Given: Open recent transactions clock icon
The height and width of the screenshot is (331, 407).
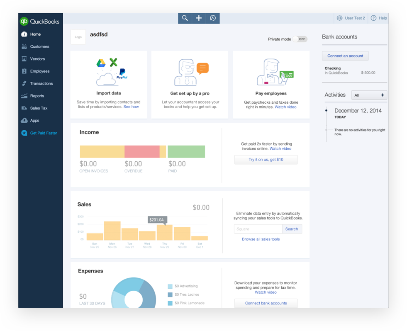Looking at the screenshot, I should (213, 18).
